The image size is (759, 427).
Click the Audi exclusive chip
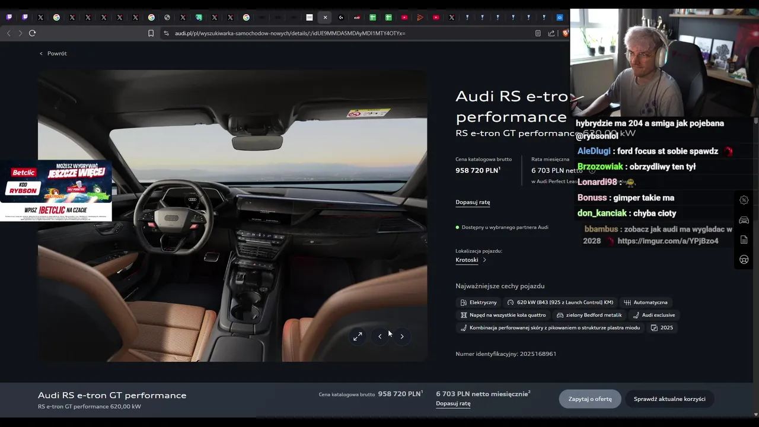point(653,315)
